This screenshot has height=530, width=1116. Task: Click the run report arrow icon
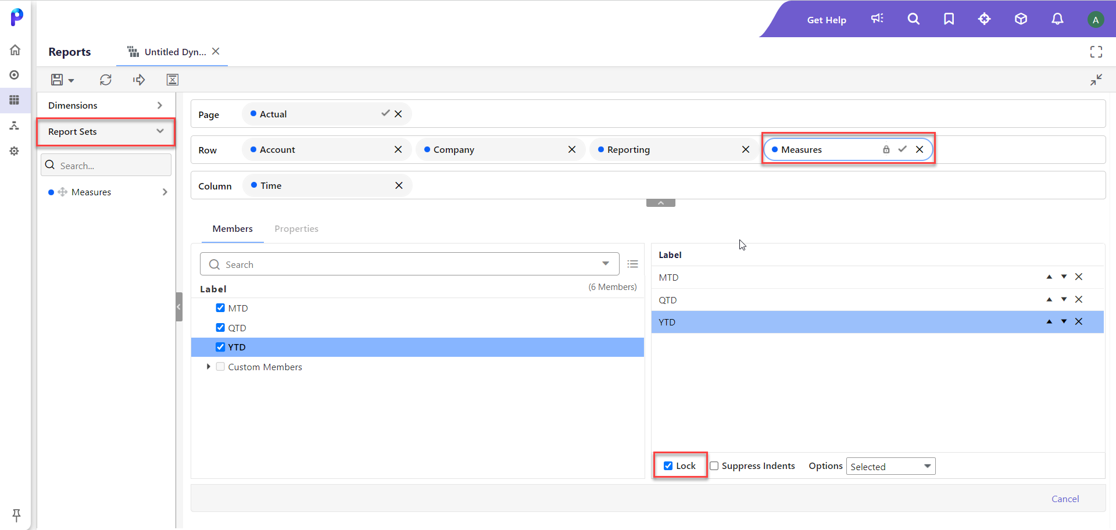coord(139,80)
